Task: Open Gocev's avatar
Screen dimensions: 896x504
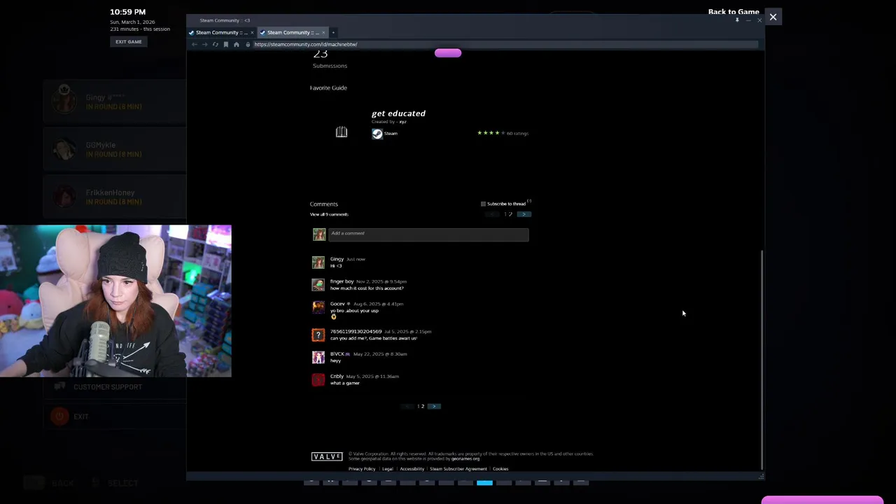Action: click(x=318, y=307)
